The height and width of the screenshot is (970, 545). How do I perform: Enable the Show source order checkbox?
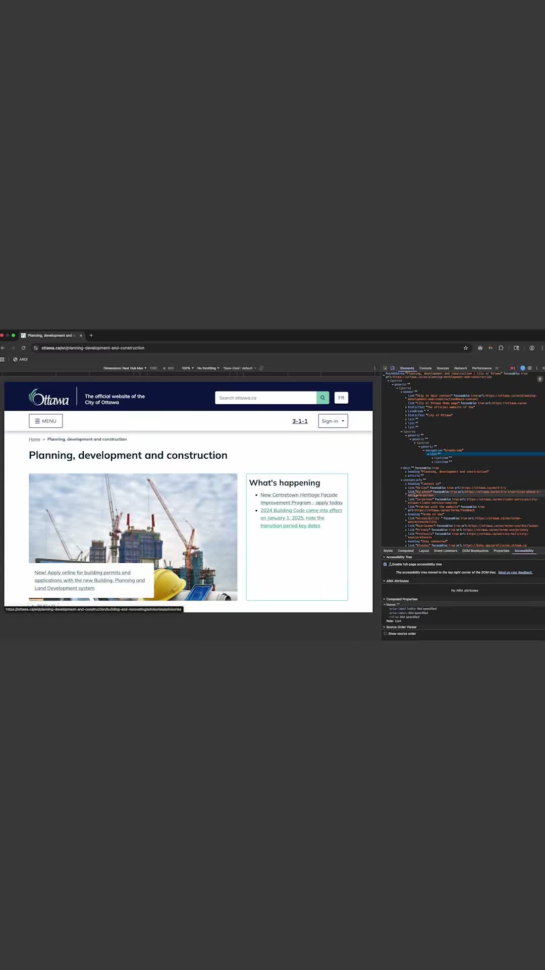pyautogui.click(x=385, y=634)
